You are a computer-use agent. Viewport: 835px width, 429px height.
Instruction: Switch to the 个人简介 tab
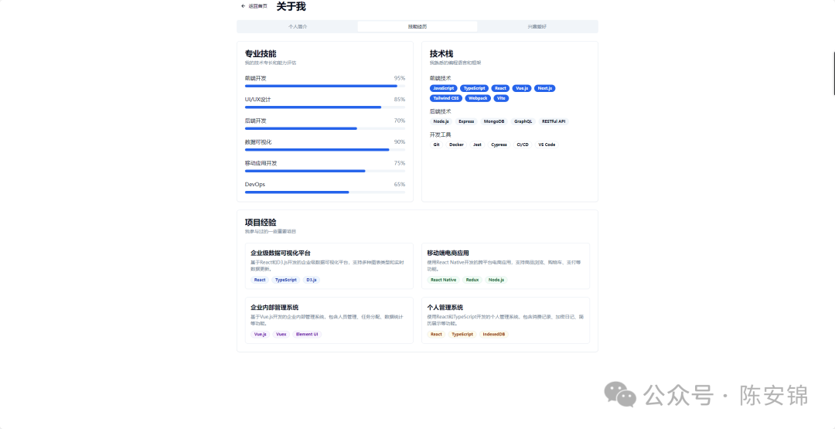[x=298, y=26]
